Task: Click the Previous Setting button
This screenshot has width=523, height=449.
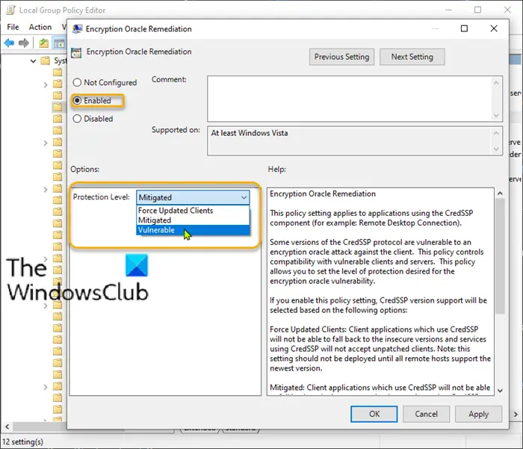Action: (341, 57)
